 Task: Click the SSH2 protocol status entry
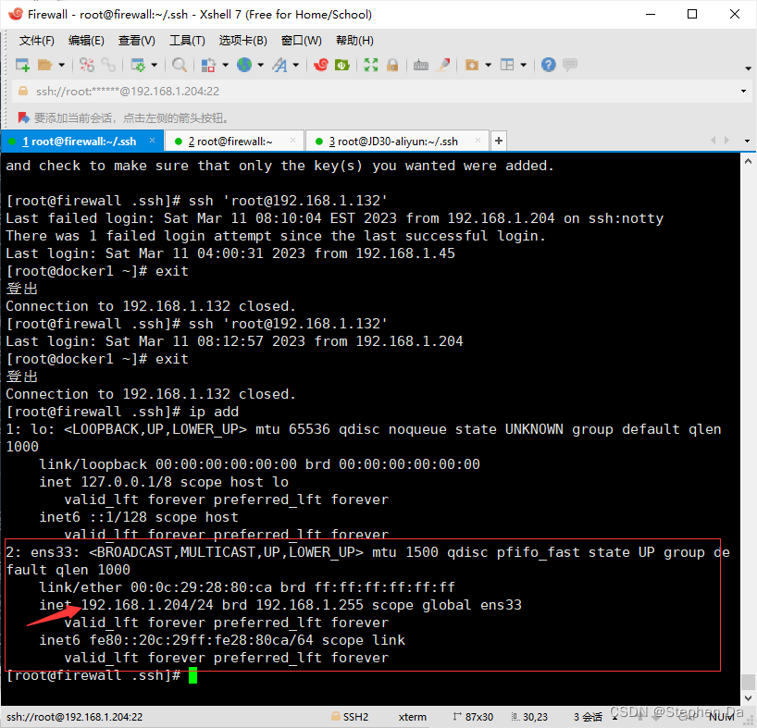(350, 717)
